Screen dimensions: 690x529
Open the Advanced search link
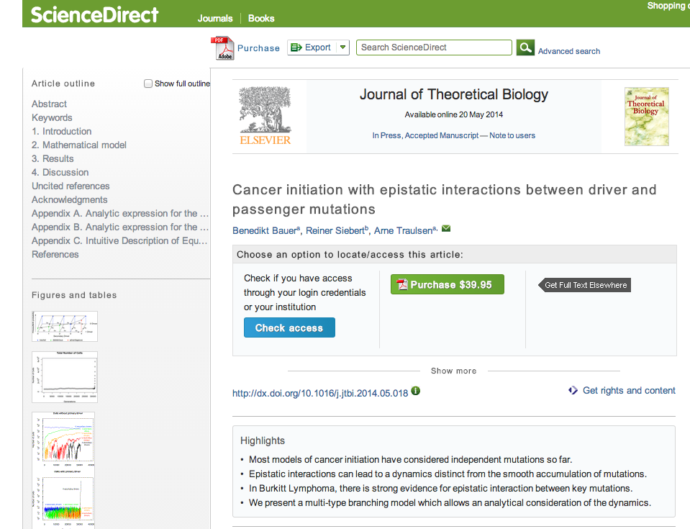tap(568, 51)
